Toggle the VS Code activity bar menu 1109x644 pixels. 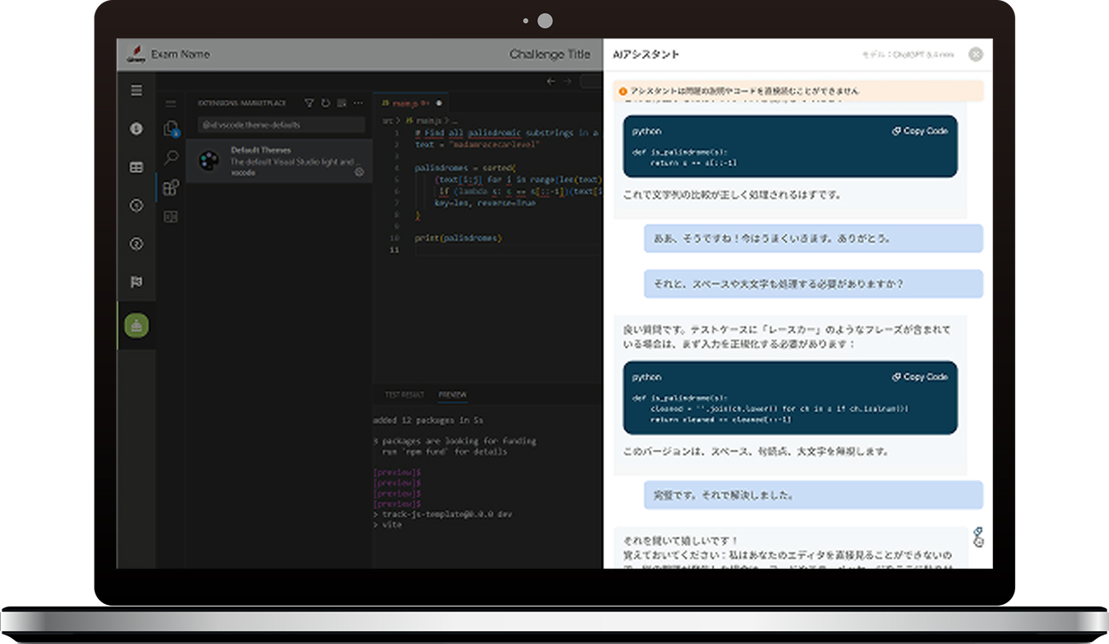(171, 104)
